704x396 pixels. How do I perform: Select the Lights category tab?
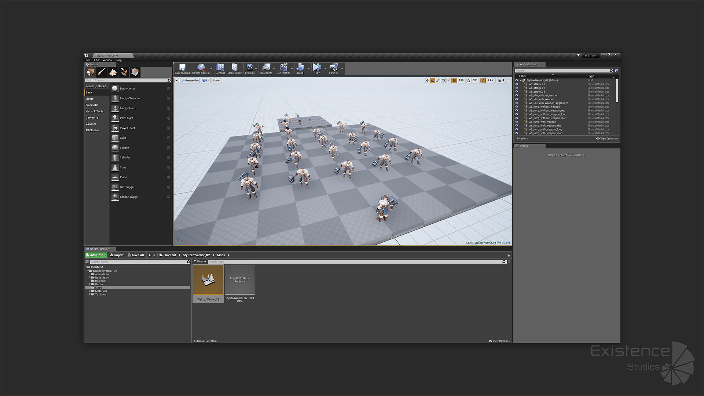click(x=90, y=99)
